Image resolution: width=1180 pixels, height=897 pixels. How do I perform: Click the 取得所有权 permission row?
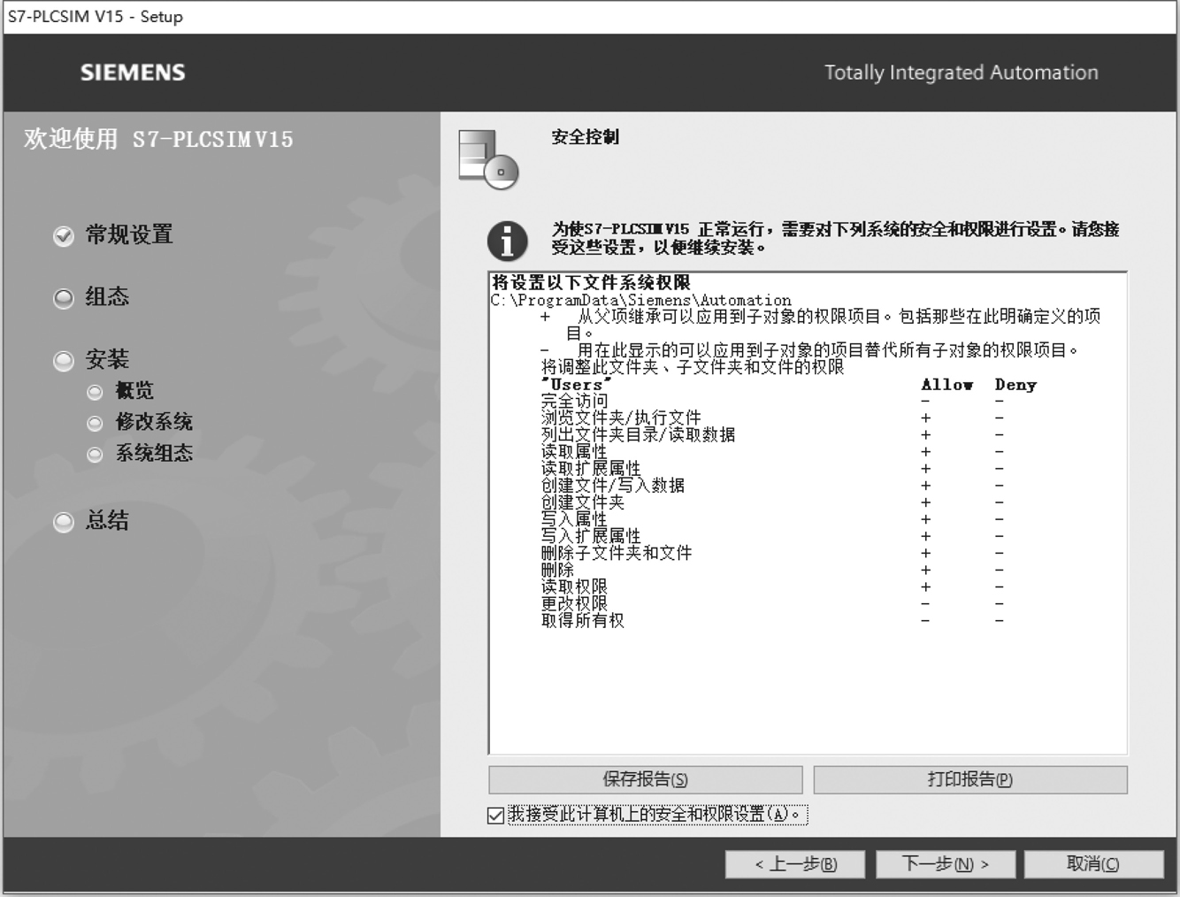[772, 620]
